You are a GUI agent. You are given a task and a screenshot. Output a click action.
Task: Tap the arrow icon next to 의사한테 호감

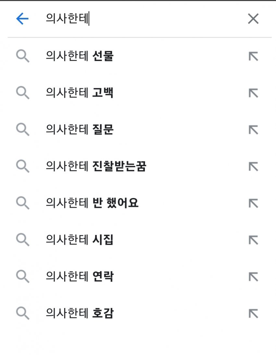pos(253,313)
